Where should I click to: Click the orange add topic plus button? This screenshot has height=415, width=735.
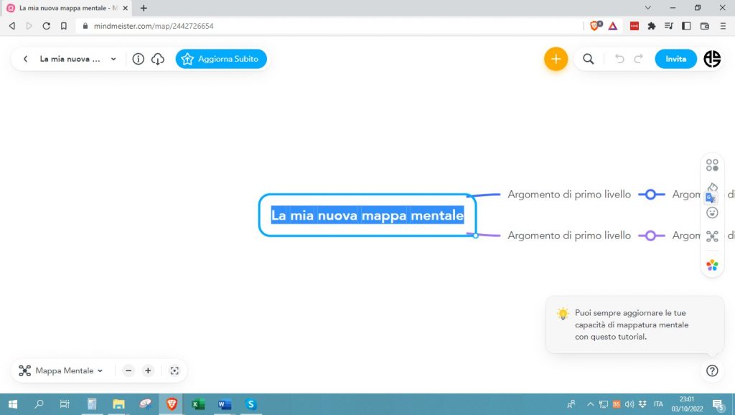tap(556, 59)
